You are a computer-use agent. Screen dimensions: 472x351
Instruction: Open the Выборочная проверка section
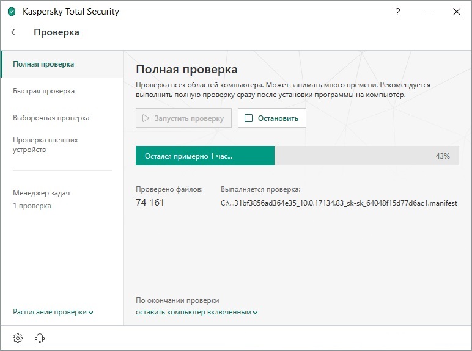click(51, 118)
